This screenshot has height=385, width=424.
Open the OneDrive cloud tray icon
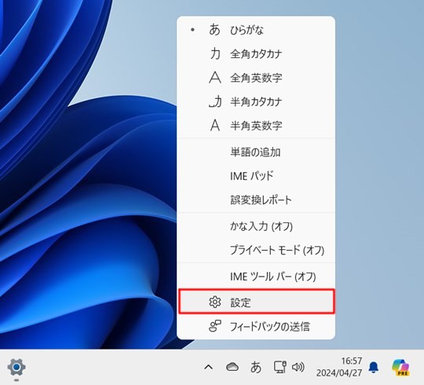tap(232, 367)
